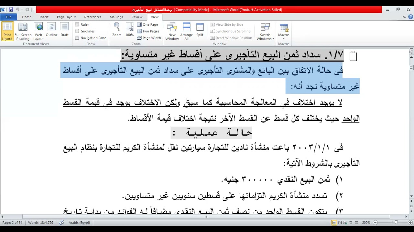414x232 pixels.
Task: Click the Save icon in quick access toolbar
Action: pyautogui.click(x=11, y=10)
